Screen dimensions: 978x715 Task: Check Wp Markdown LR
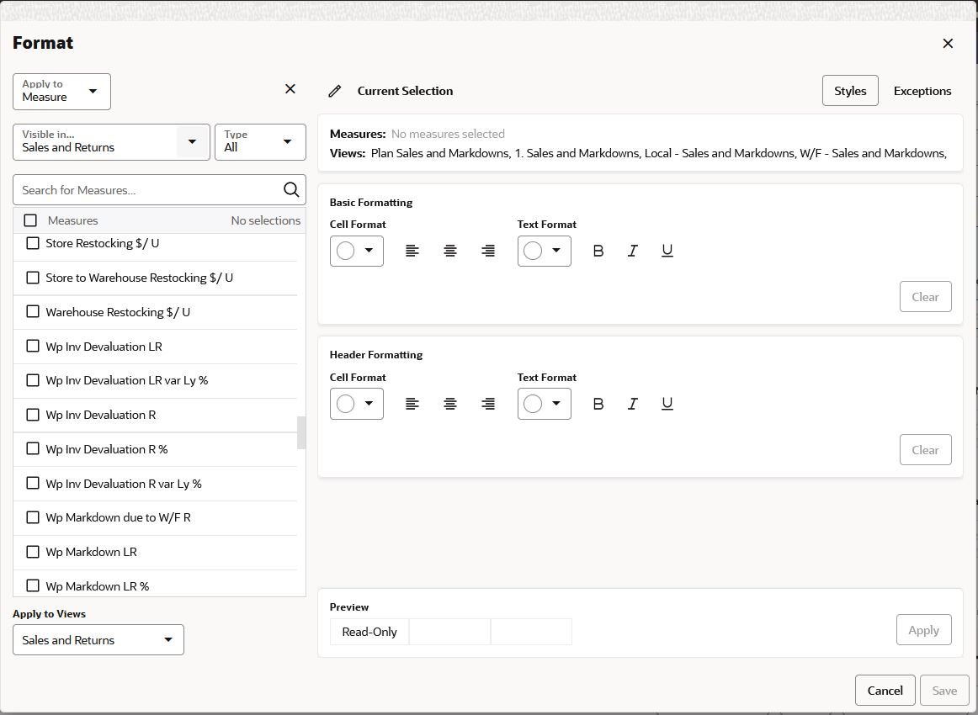pos(33,552)
